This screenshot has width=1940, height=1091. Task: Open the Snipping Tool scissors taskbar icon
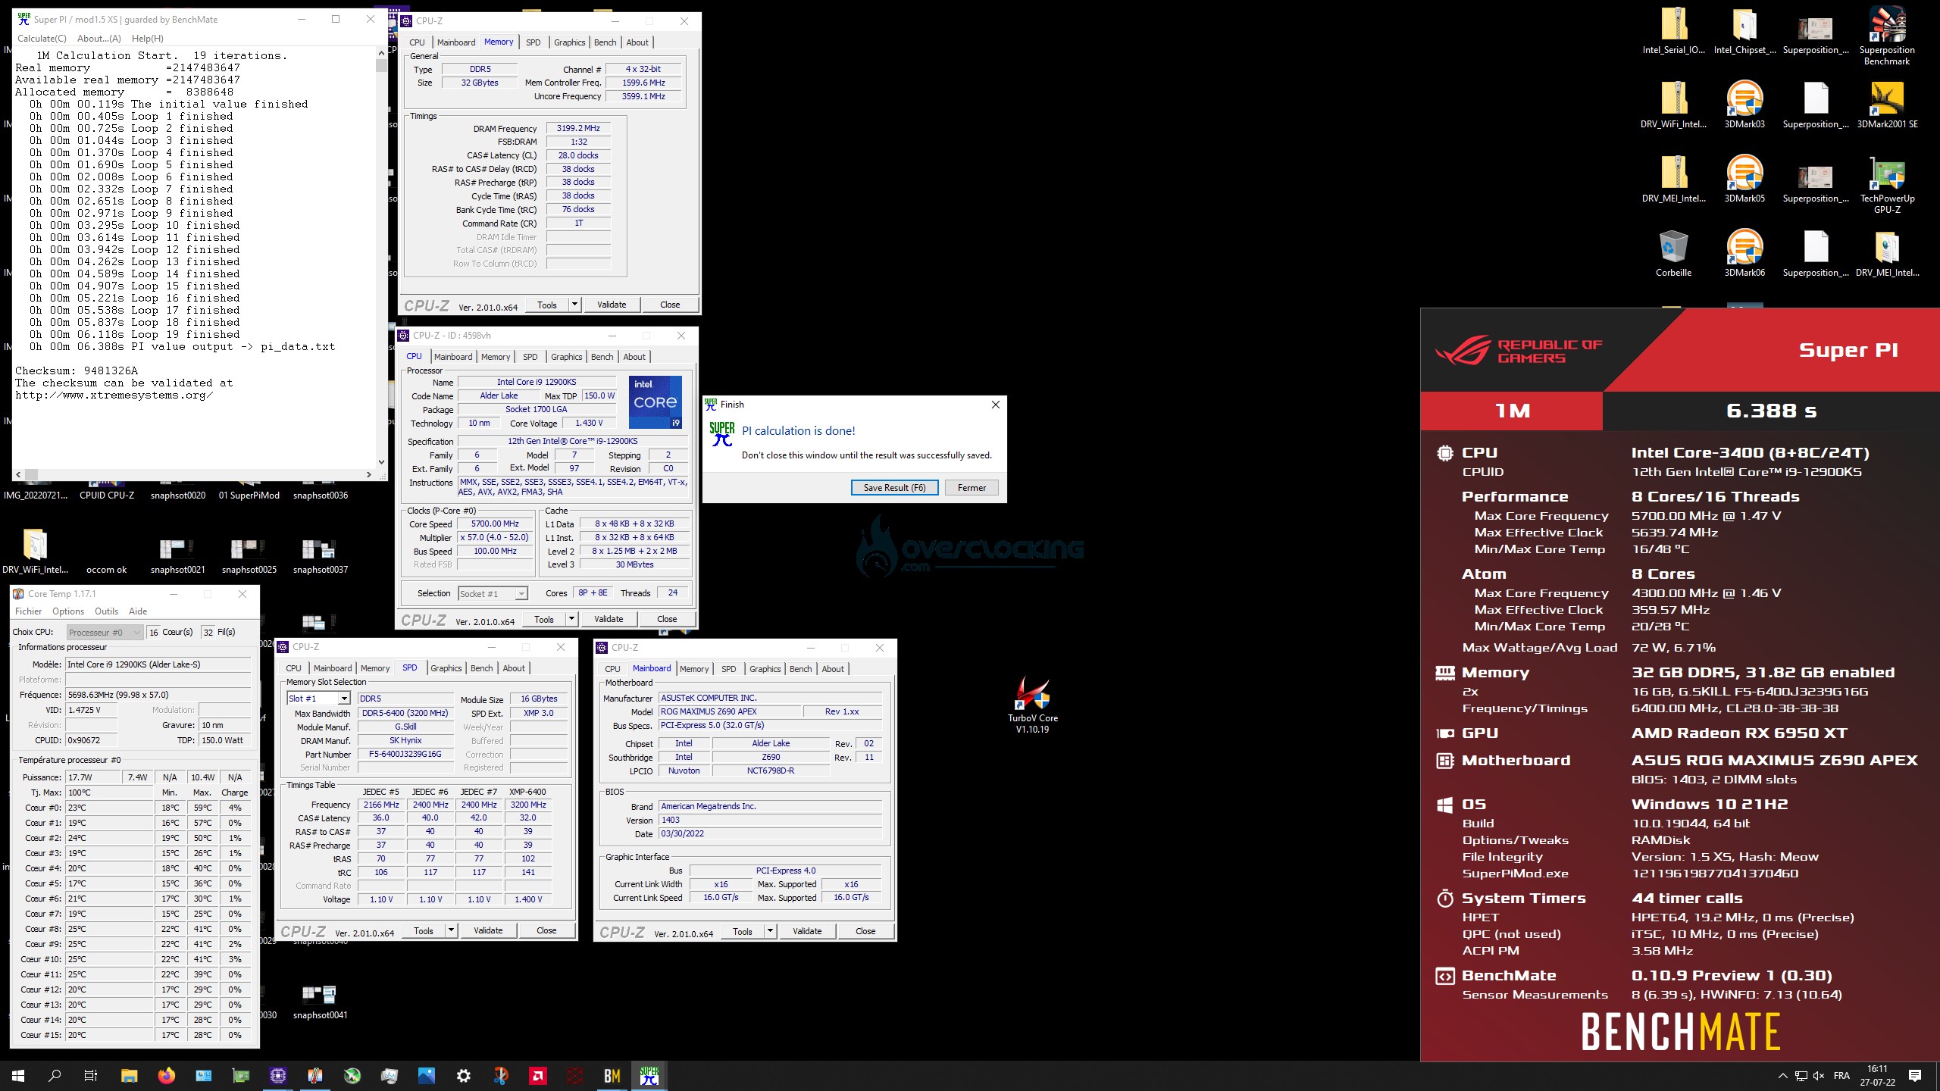500,1076
